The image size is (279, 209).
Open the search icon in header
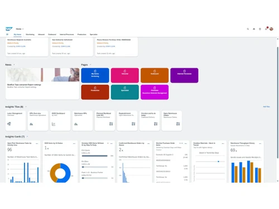click(x=248, y=29)
